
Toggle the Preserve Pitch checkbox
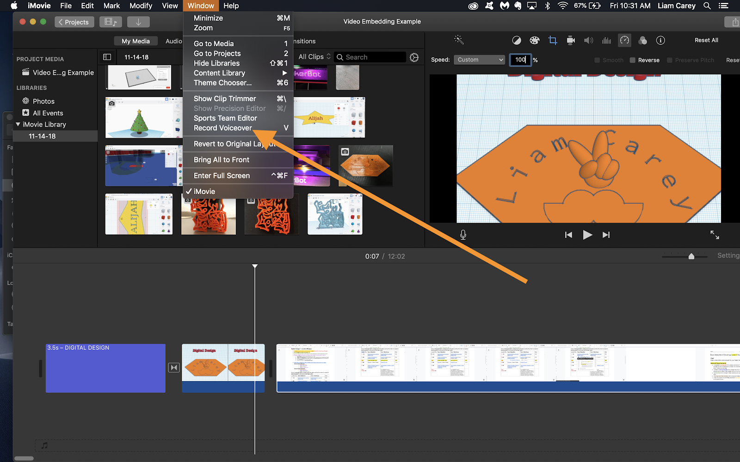pyautogui.click(x=670, y=60)
